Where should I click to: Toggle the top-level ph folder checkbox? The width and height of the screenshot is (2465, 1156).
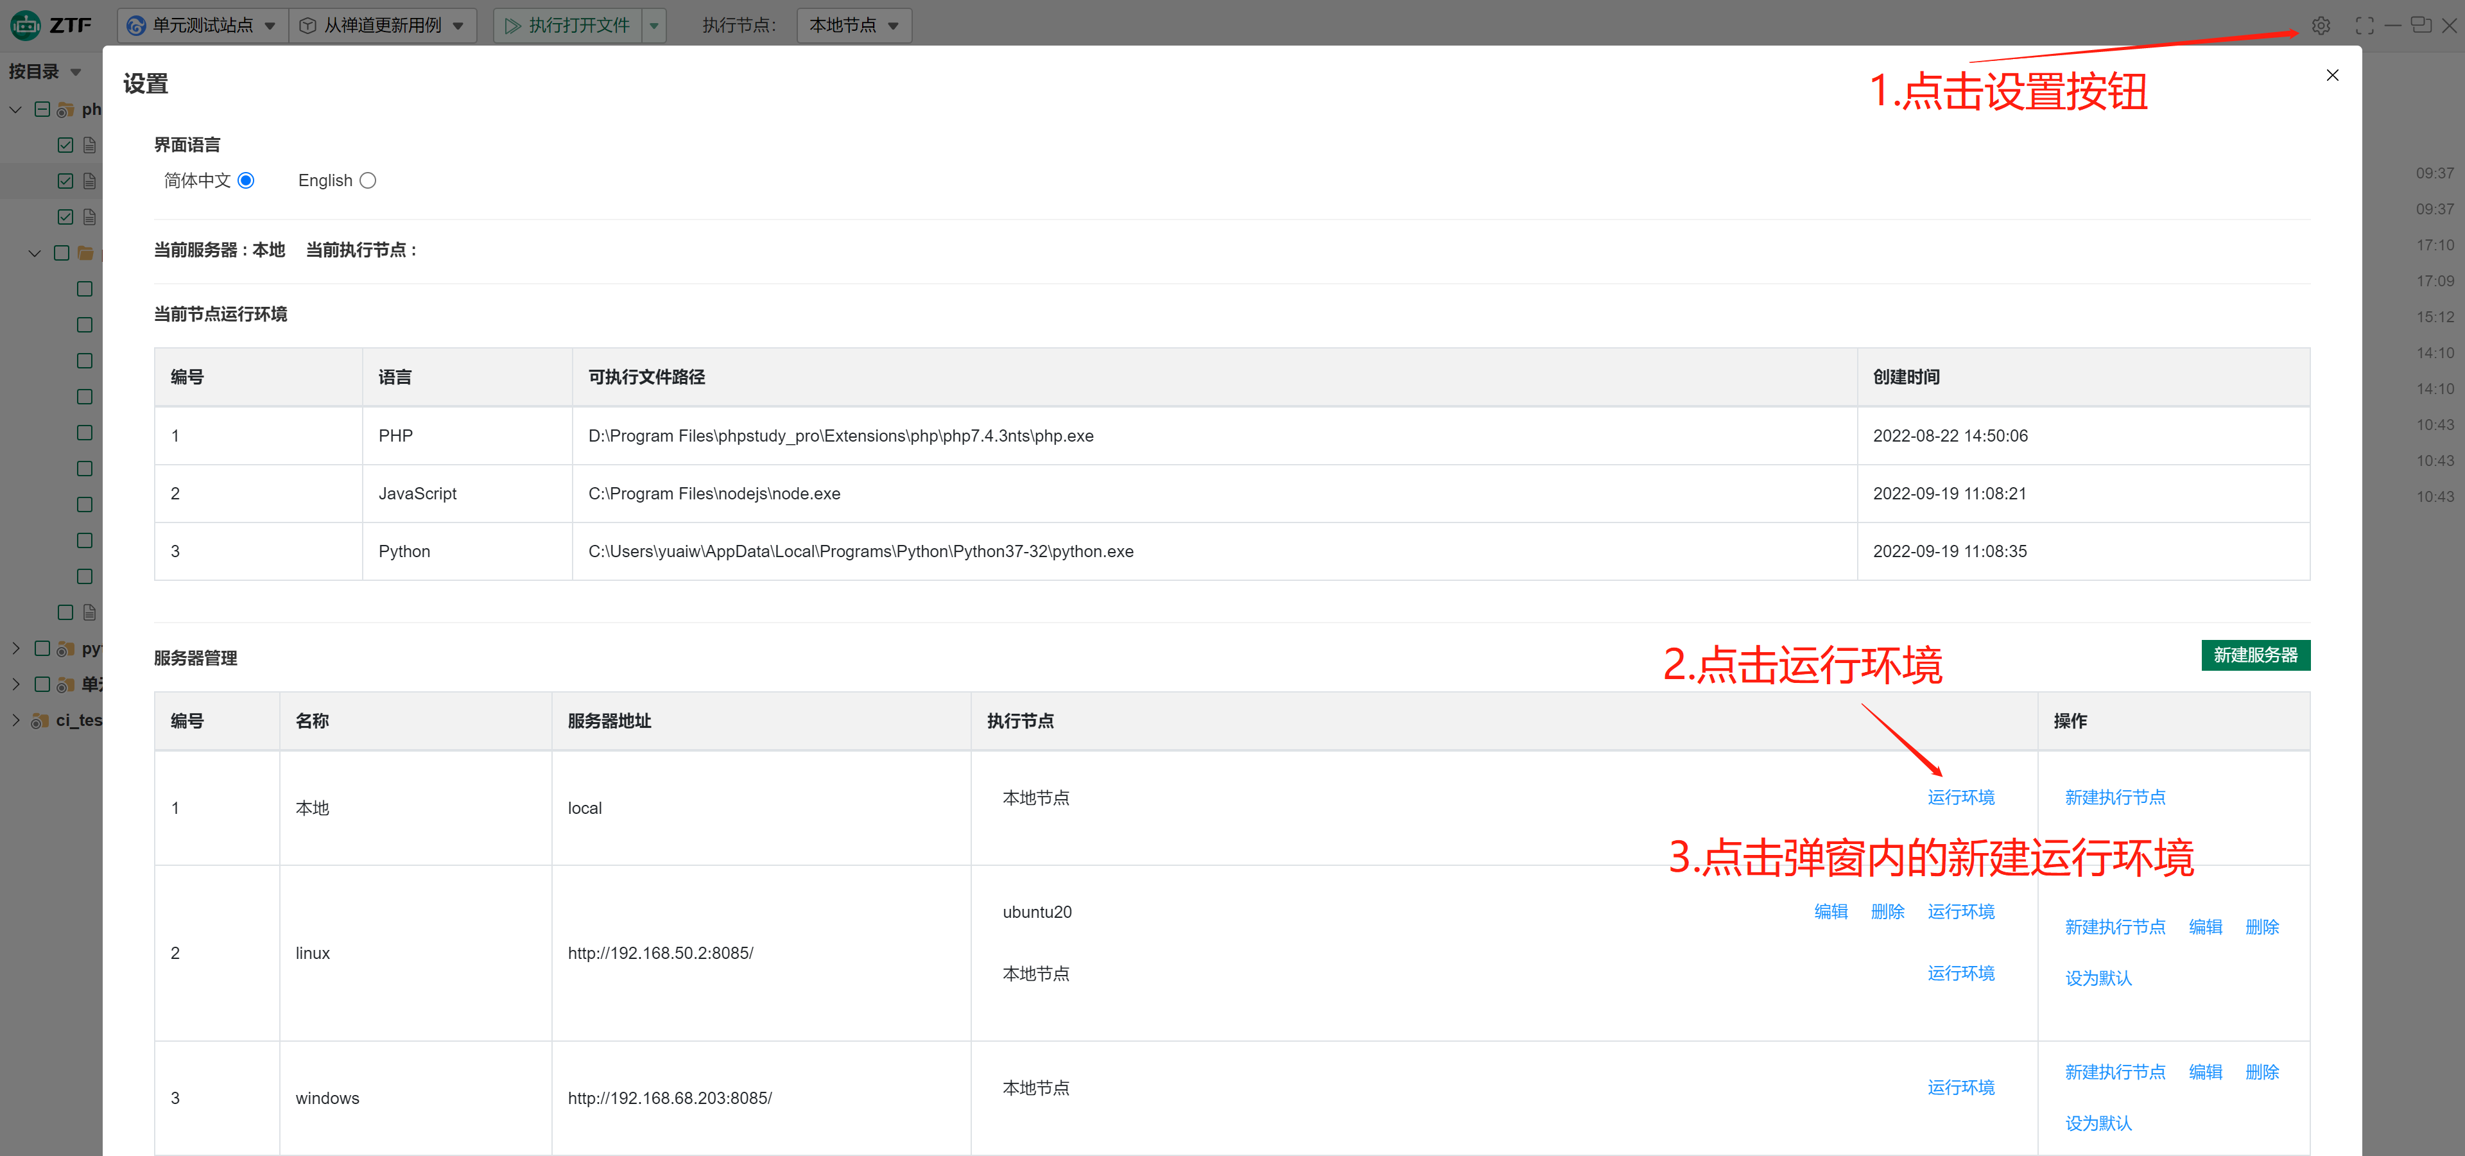(42, 109)
